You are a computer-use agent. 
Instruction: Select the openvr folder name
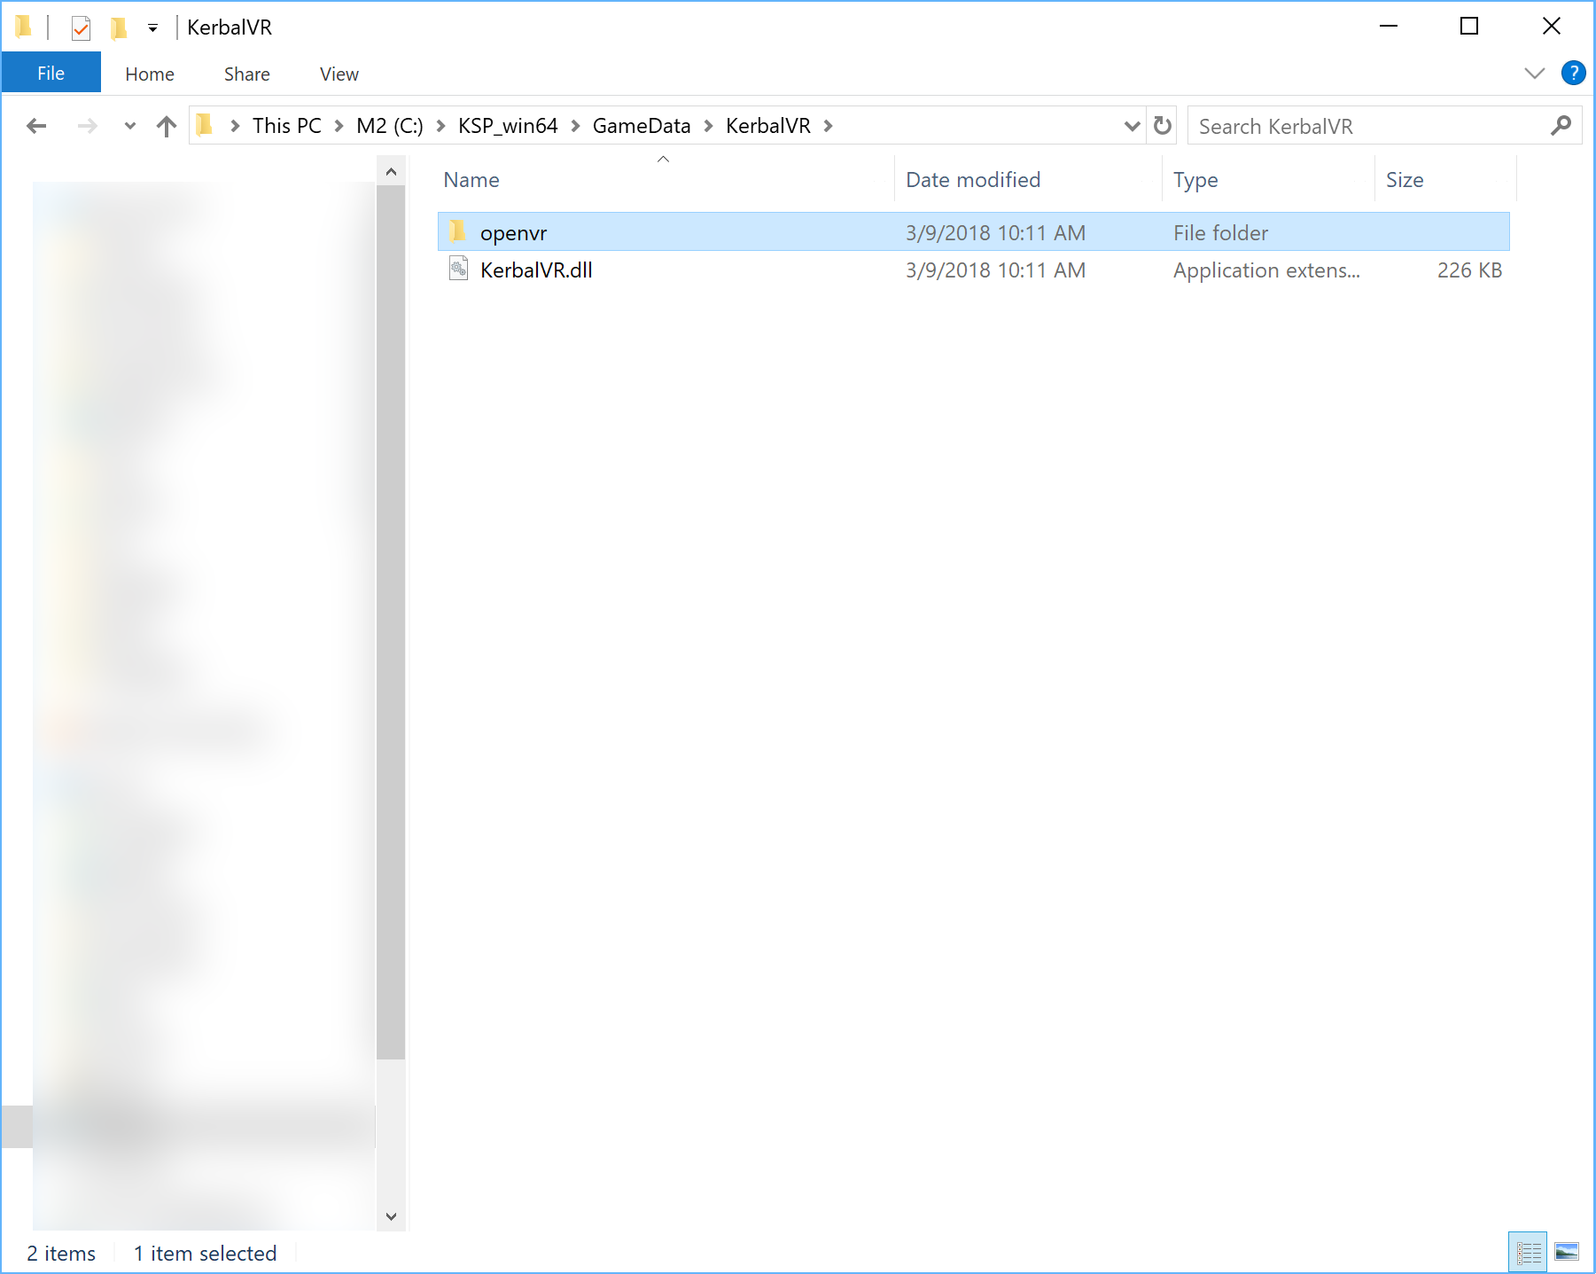click(x=513, y=233)
